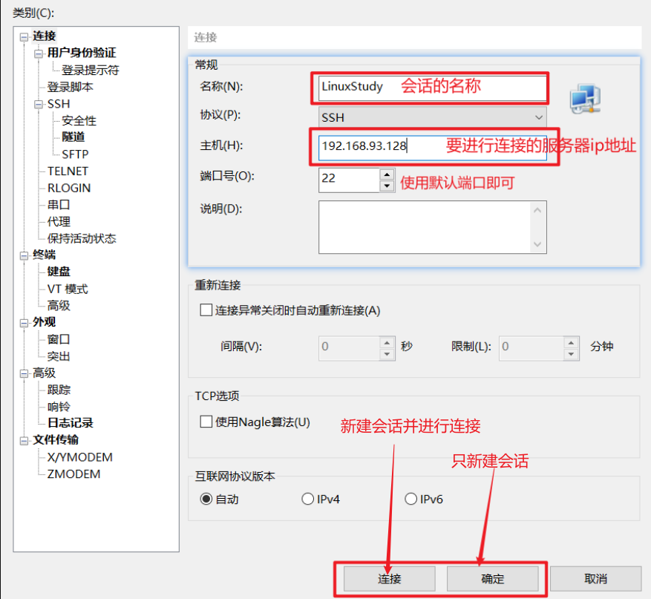
Task: Select 安全性 under SSH
Action: tap(79, 121)
